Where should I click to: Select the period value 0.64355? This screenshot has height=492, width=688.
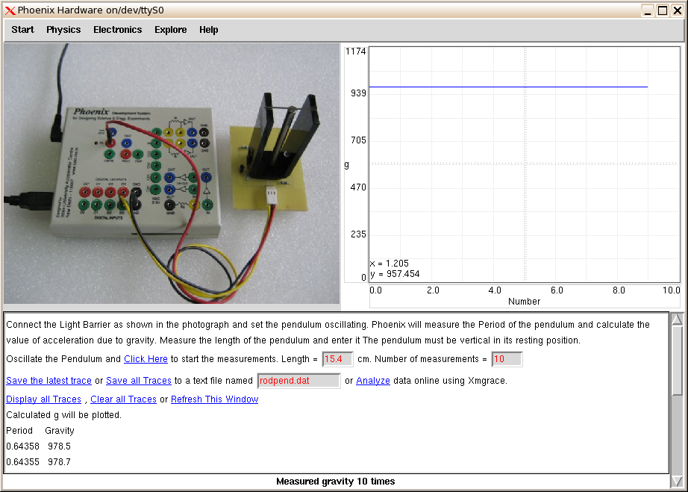tap(23, 462)
